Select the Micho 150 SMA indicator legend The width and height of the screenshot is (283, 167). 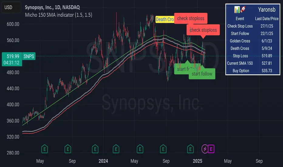pyautogui.click(x=59, y=15)
